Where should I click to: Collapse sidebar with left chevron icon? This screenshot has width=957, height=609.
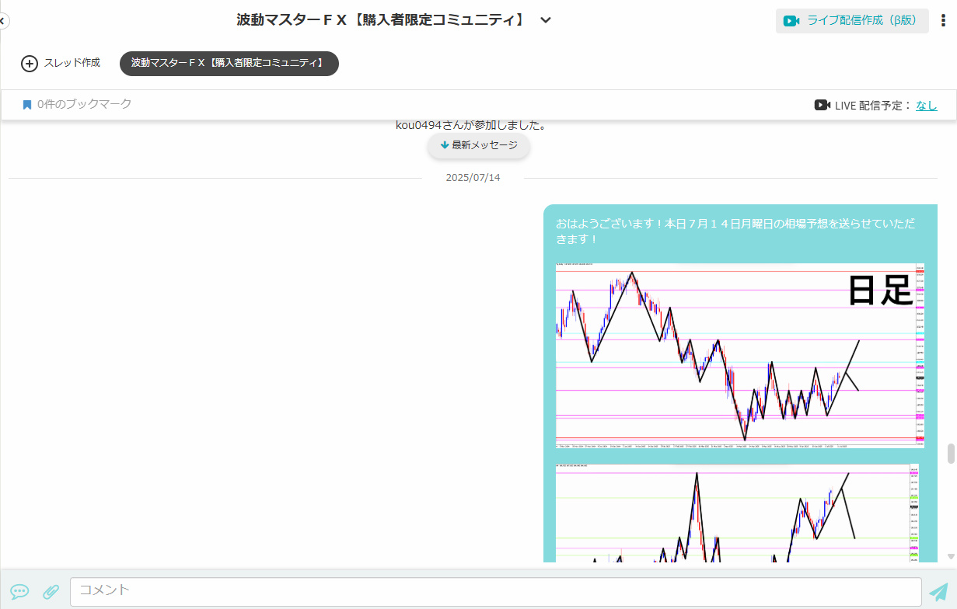click(x=2, y=21)
